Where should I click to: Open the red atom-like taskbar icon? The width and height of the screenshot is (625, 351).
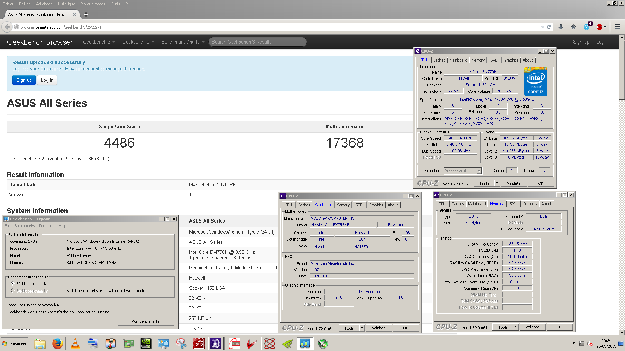(270, 344)
